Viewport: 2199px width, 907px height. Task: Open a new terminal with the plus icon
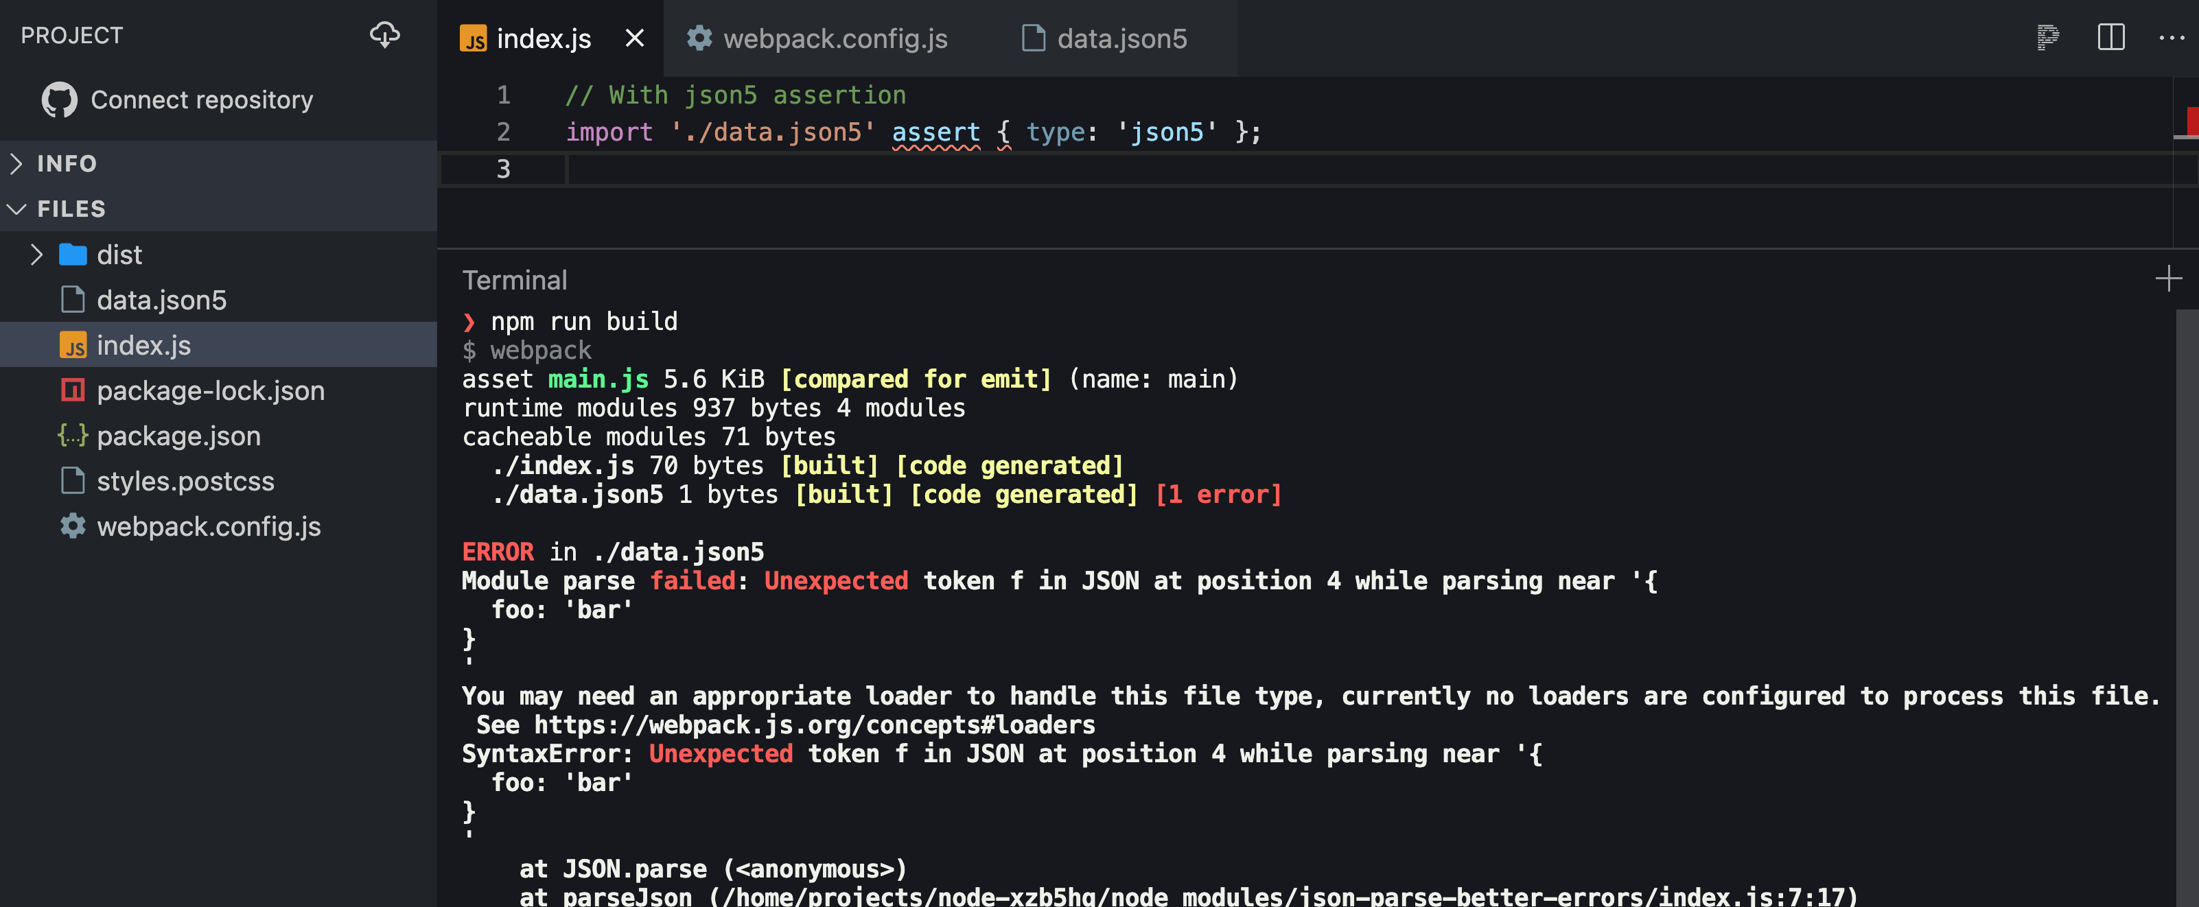[2169, 278]
